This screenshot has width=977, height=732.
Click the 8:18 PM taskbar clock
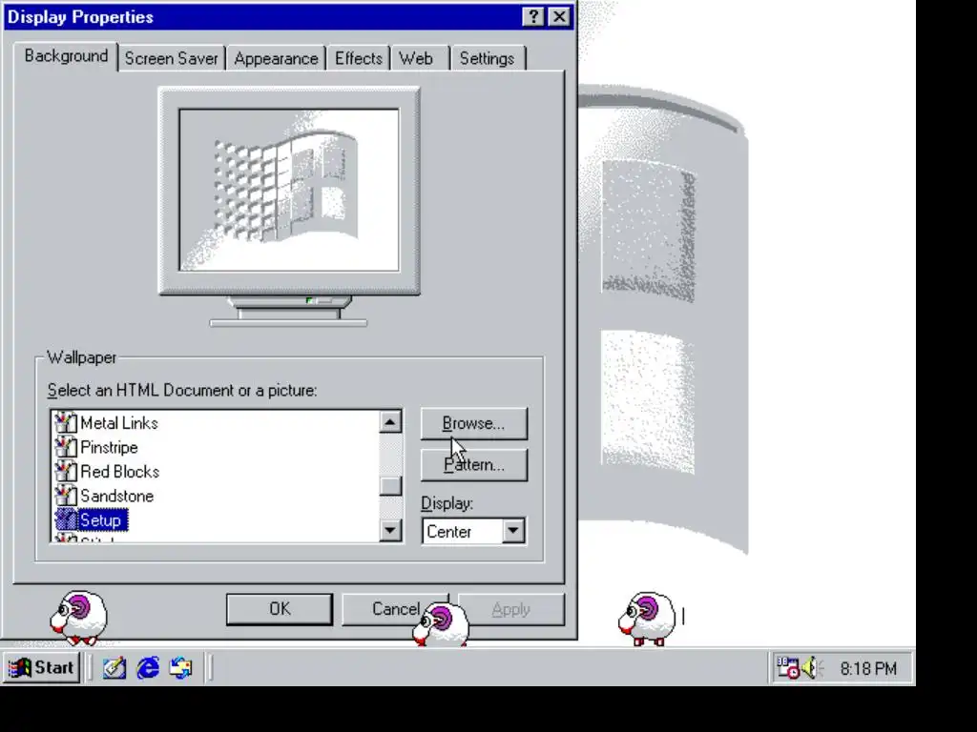coord(868,668)
